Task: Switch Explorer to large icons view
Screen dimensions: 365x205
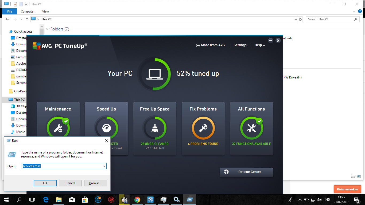Action: 359,176
